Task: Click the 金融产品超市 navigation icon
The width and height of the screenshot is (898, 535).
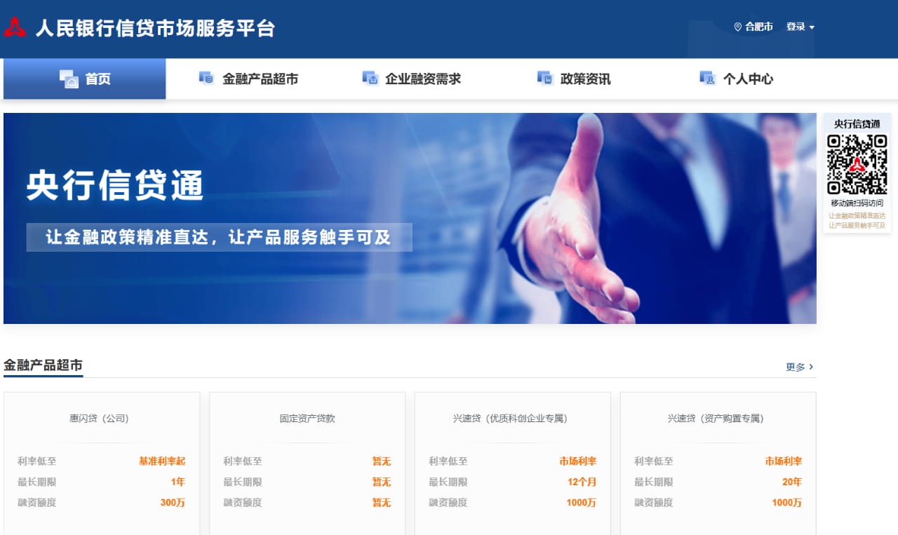Action: point(206,79)
